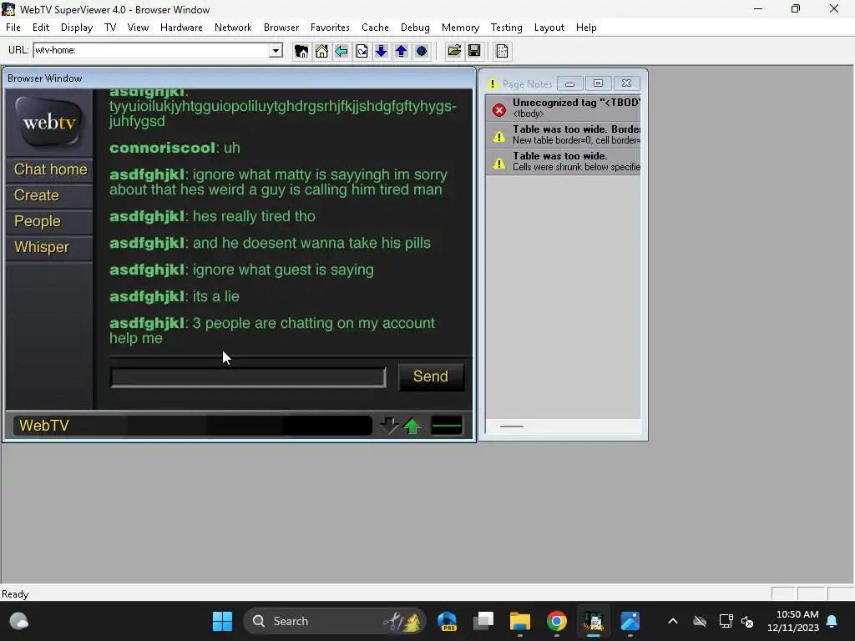Open Google Chrome from the taskbar
Image resolution: width=855 pixels, height=641 pixels.
(557, 621)
